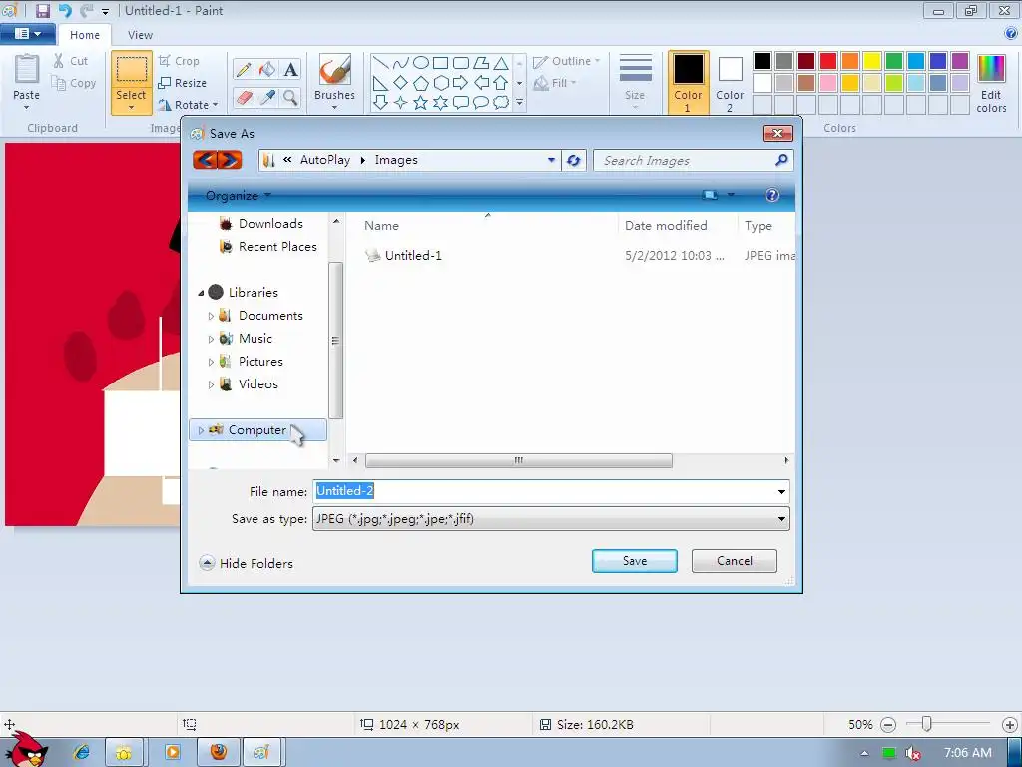
Task: Switch to the Home ribbon tab
Action: coord(85,35)
